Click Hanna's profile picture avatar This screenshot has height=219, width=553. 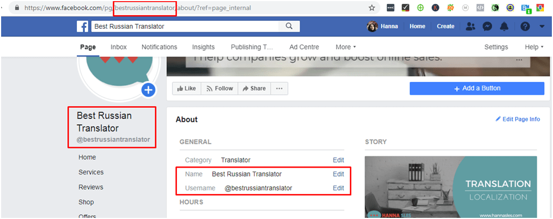tap(373, 27)
